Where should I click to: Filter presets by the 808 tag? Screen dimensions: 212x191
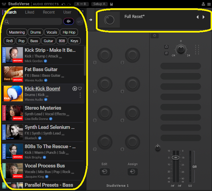point(62,41)
